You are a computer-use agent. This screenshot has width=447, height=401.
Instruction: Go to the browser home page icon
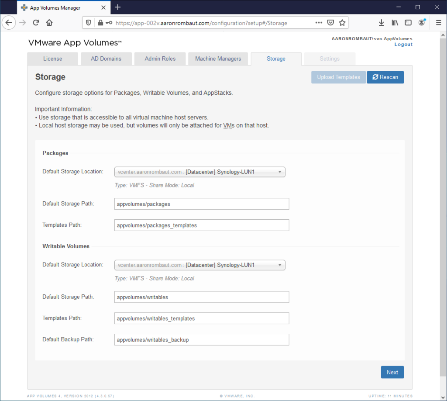tap(49, 23)
